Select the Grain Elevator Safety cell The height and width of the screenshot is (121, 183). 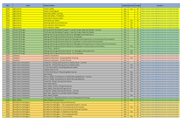click(x=83, y=28)
